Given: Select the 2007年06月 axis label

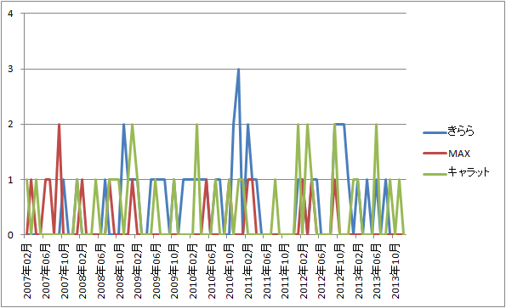Looking at the screenshot, I should coord(46,272).
